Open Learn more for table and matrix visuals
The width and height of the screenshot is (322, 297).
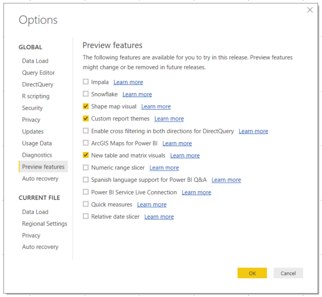click(185, 156)
